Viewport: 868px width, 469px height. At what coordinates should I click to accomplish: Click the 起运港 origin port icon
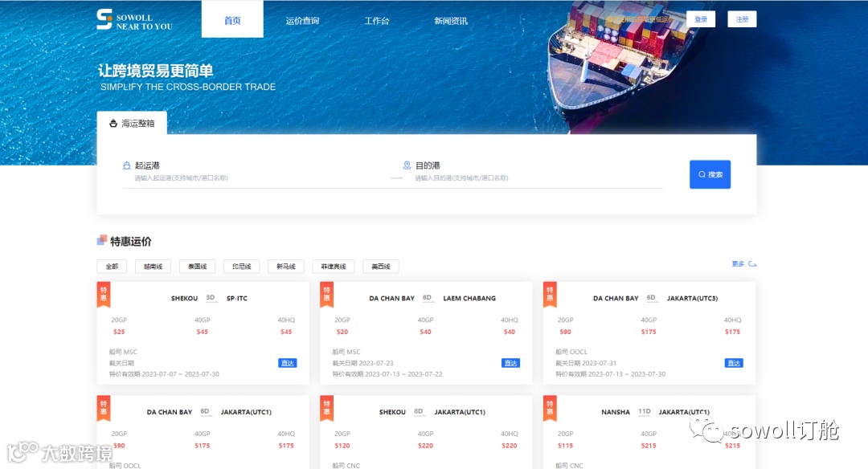point(127,165)
